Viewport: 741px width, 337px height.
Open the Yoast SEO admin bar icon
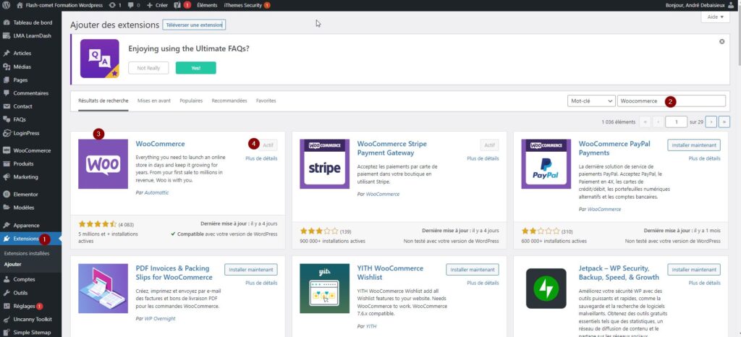[176, 5]
